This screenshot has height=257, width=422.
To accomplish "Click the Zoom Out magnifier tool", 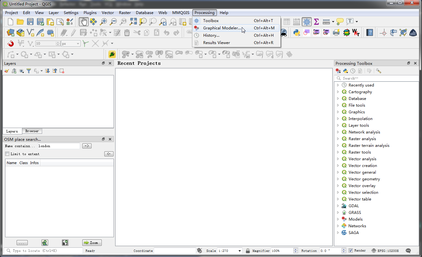I will point(113,22).
